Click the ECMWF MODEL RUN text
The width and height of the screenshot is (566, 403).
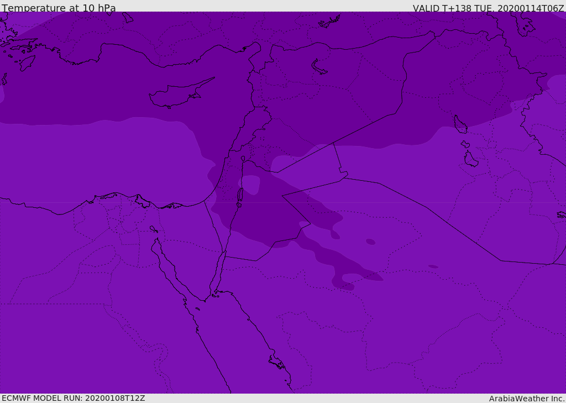point(74,398)
